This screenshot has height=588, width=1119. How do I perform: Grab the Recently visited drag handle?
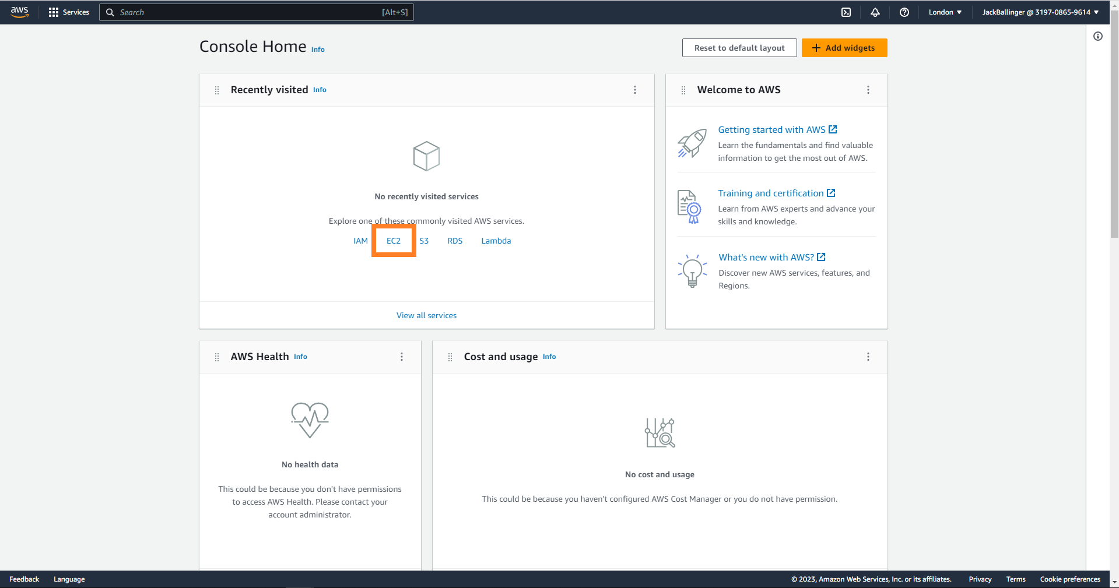point(217,90)
